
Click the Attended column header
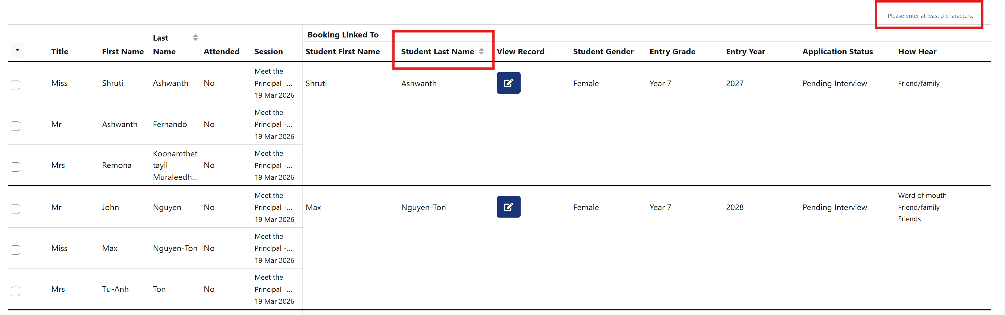click(x=221, y=51)
